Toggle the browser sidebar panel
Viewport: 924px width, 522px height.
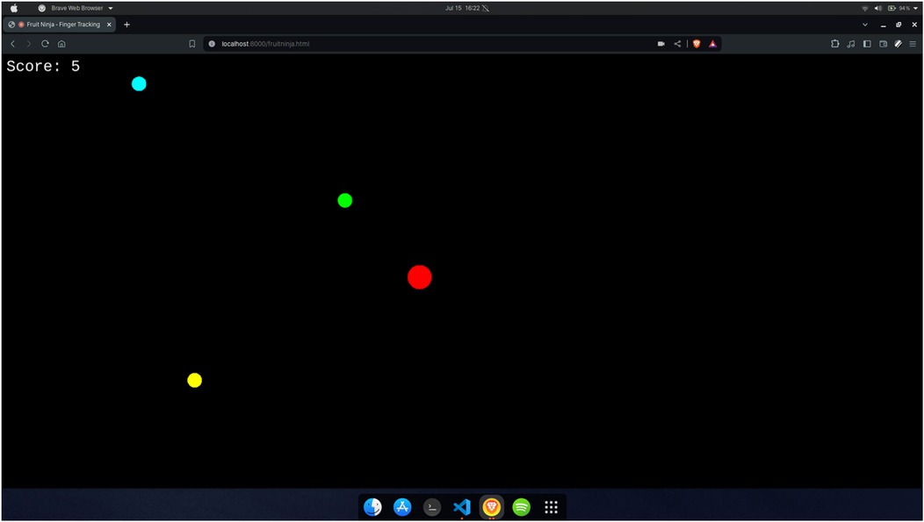pos(867,44)
